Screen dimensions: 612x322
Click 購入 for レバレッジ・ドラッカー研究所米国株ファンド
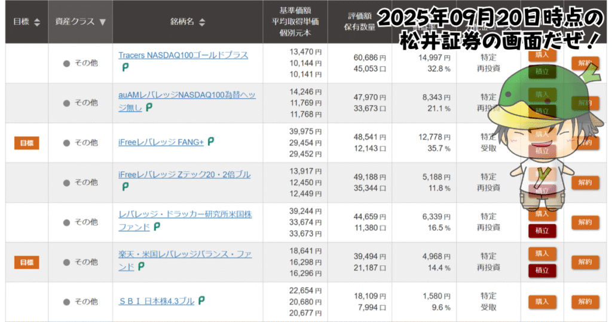click(542, 214)
